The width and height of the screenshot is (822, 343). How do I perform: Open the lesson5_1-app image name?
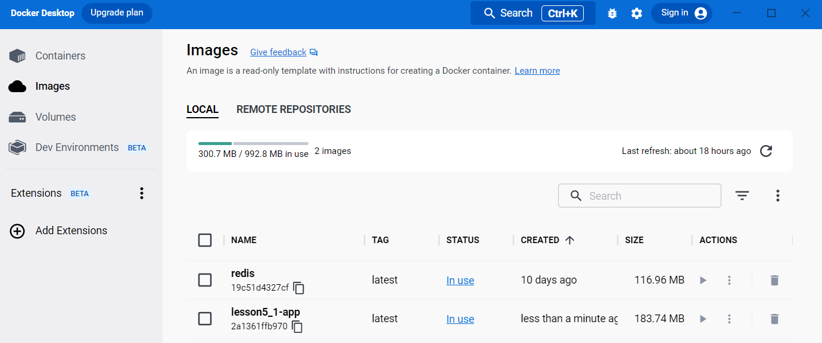(x=266, y=312)
